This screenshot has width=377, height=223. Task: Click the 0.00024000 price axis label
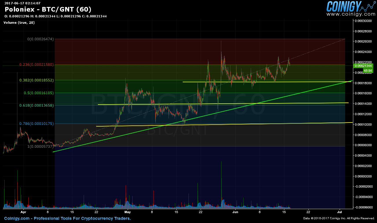pyautogui.click(x=364, y=52)
